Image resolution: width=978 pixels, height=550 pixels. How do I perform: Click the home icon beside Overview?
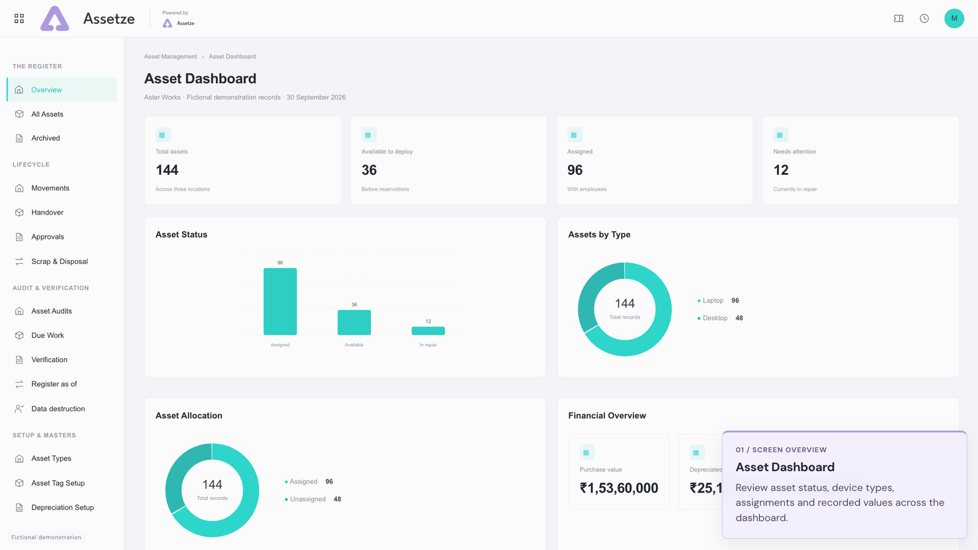coord(20,90)
